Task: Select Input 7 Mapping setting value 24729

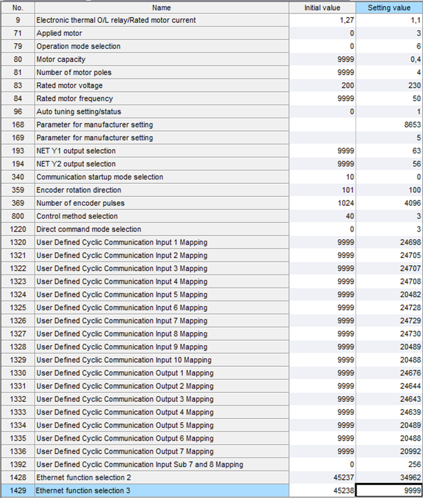Action: (389, 321)
